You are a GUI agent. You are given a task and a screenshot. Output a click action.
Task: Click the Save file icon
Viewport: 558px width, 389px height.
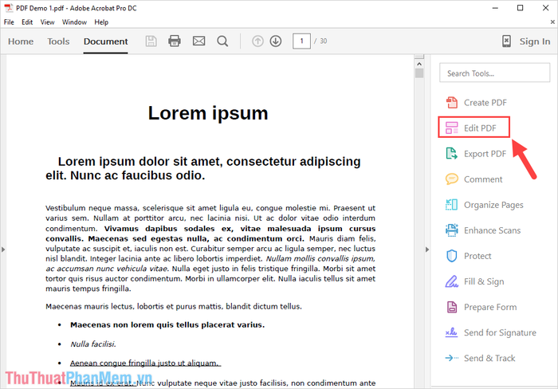pos(151,41)
